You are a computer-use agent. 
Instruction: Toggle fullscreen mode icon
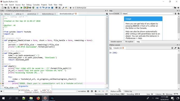tap(59, 8)
